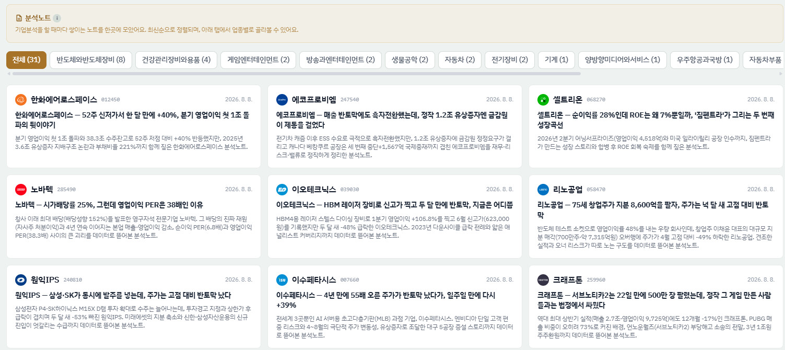Switch to the 자동차 (2) tab
Screen dimensions: 785x350
click(x=460, y=60)
